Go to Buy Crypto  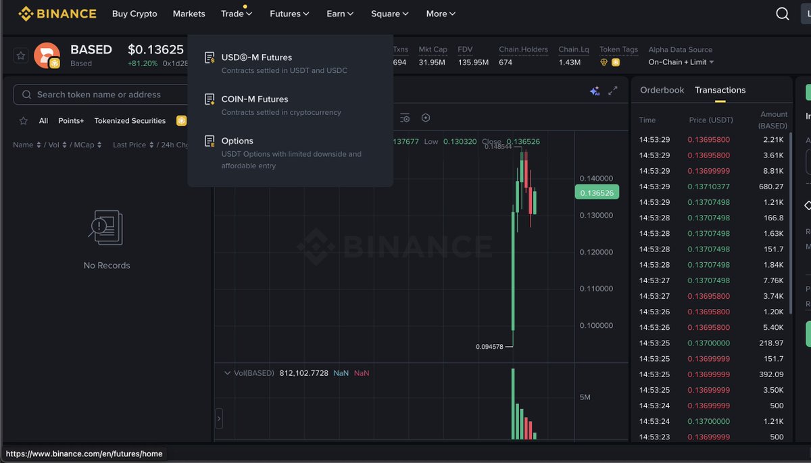(134, 14)
